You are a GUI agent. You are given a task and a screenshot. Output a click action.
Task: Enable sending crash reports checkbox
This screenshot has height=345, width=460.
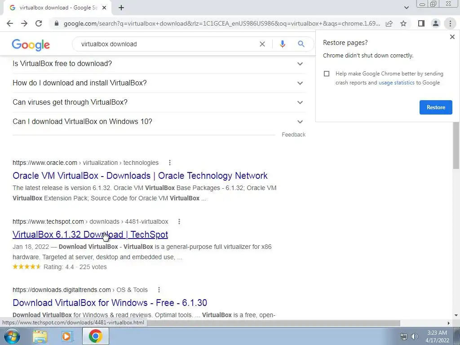coord(327,74)
